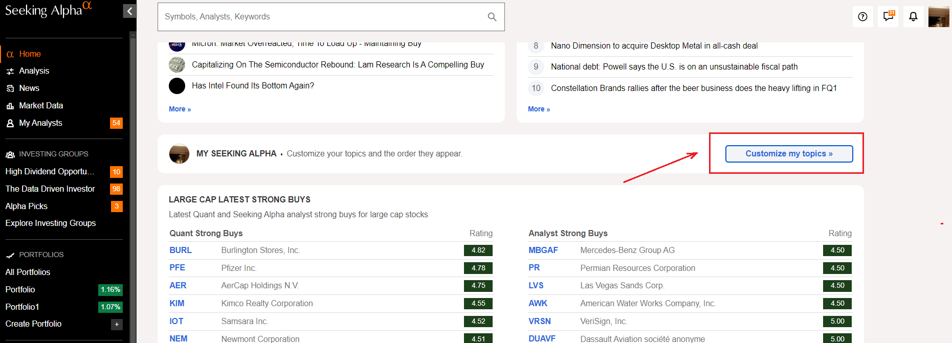Click the Customize my topics button

789,154
